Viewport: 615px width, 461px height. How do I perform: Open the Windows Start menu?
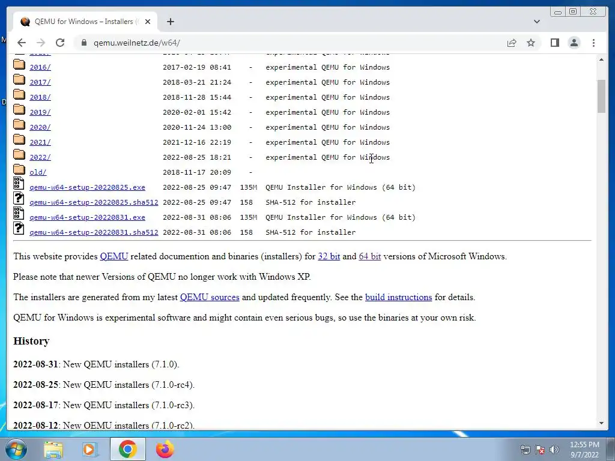tap(16, 449)
